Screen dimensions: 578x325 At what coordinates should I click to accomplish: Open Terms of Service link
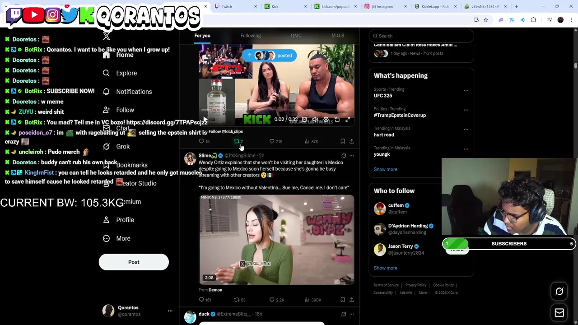tap(386, 285)
